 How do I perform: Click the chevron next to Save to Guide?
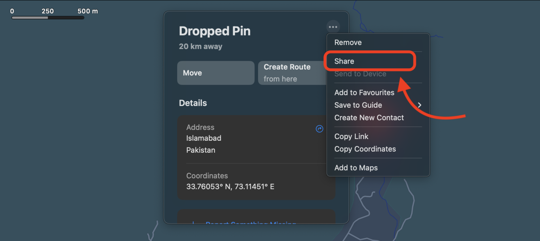(x=419, y=105)
